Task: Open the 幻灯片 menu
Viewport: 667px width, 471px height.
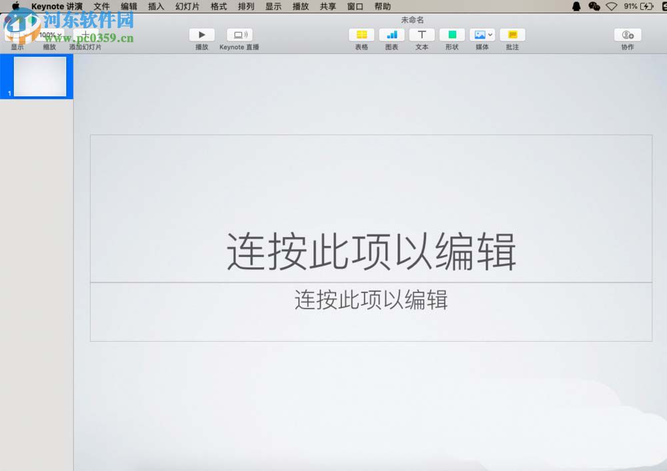Action: [x=187, y=7]
